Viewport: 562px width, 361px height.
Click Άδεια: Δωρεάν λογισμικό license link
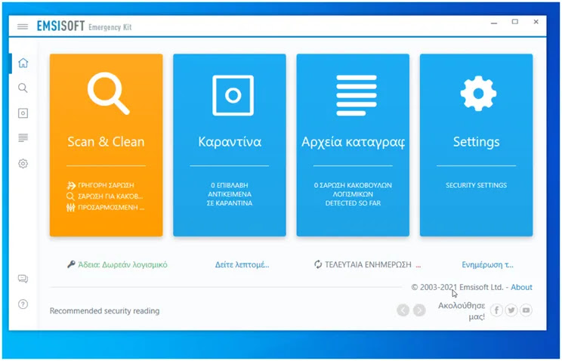[122, 264]
